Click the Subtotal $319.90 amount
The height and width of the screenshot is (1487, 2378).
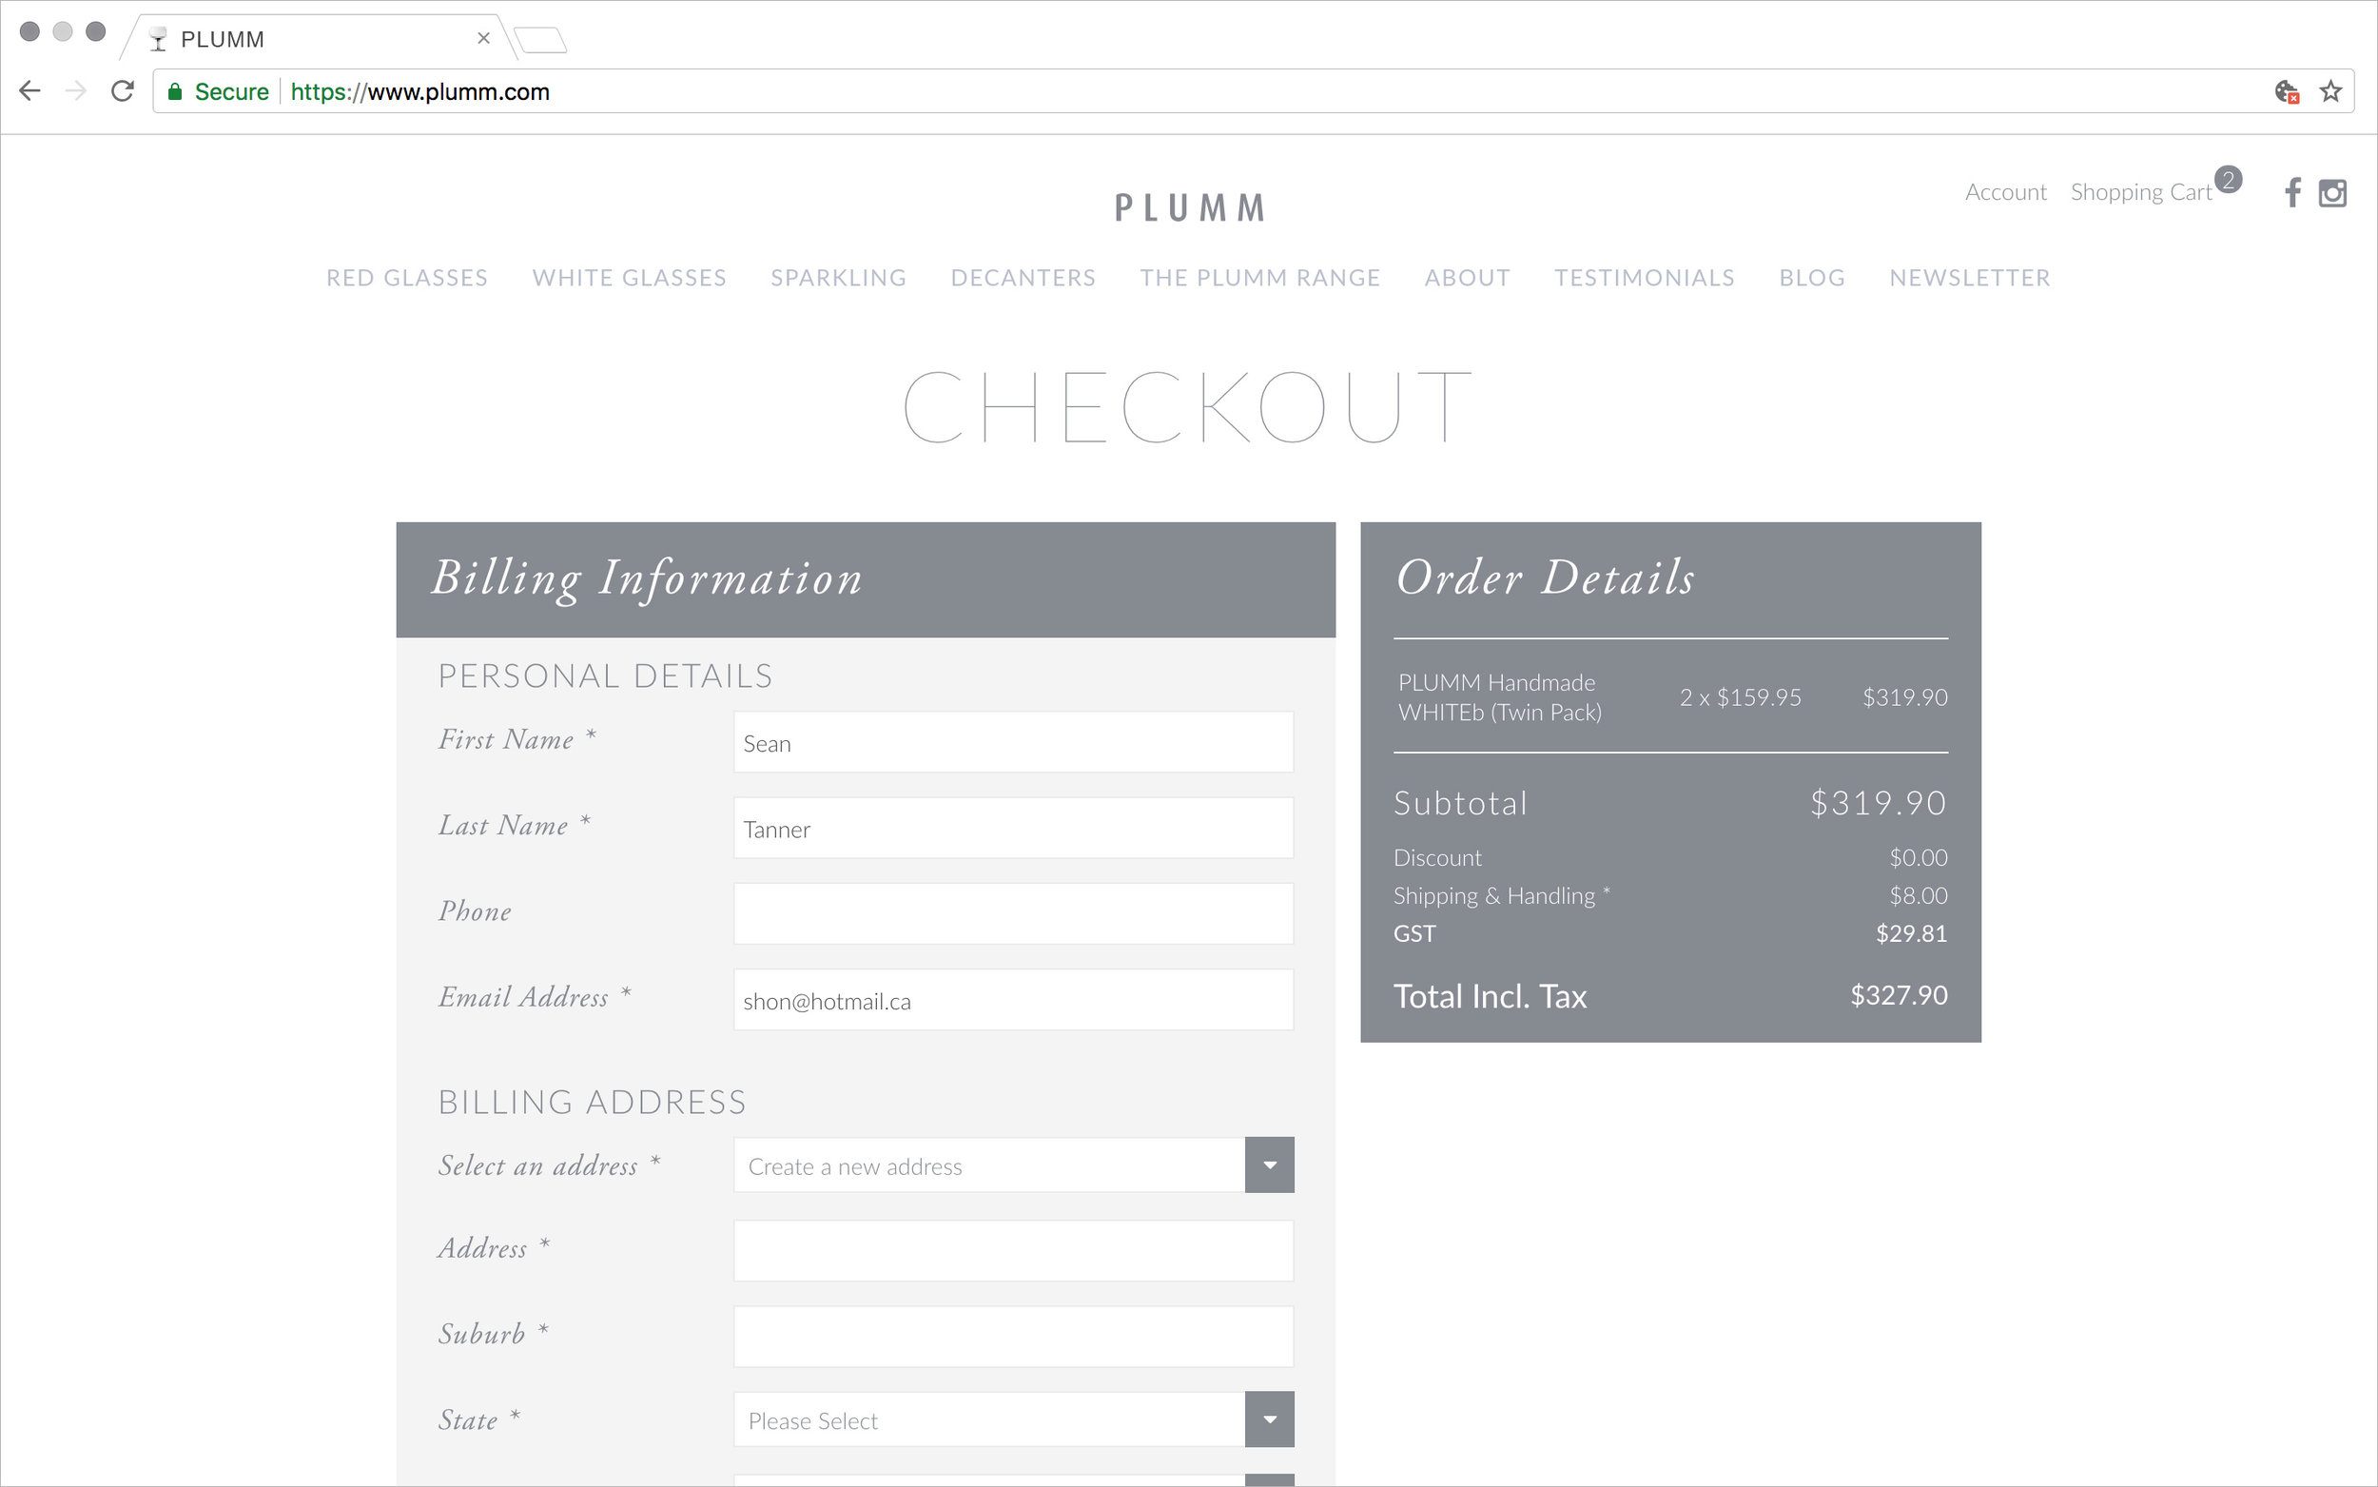[1878, 804]
